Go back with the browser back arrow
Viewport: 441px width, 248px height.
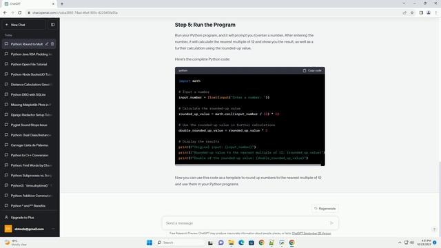5,12
